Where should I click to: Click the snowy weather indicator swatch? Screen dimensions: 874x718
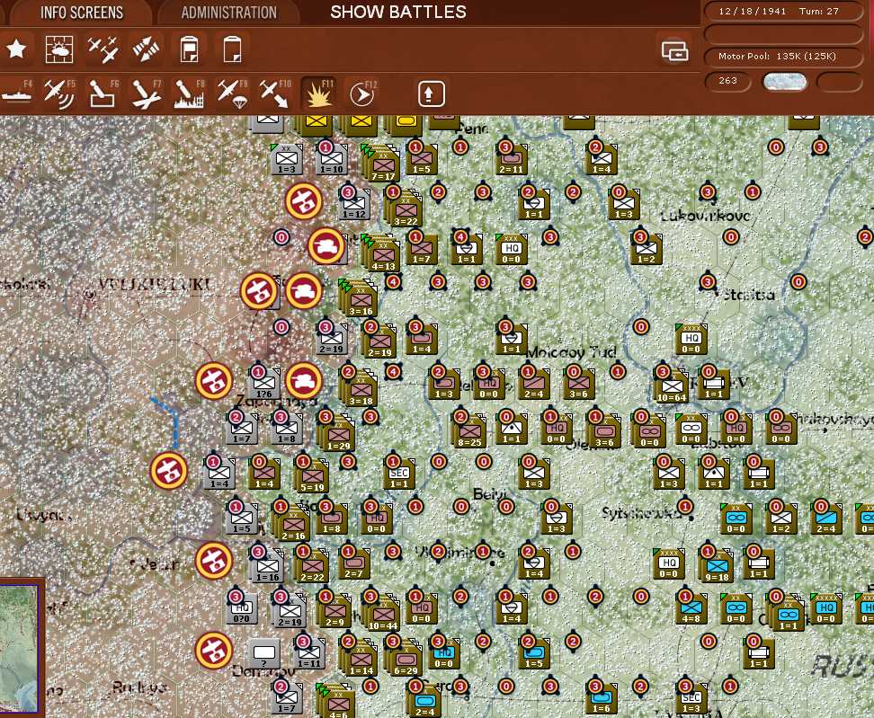(x=785, y=82)
